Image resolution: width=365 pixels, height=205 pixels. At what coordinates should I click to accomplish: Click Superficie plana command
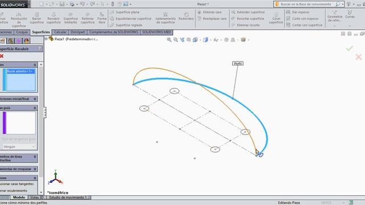125,12
